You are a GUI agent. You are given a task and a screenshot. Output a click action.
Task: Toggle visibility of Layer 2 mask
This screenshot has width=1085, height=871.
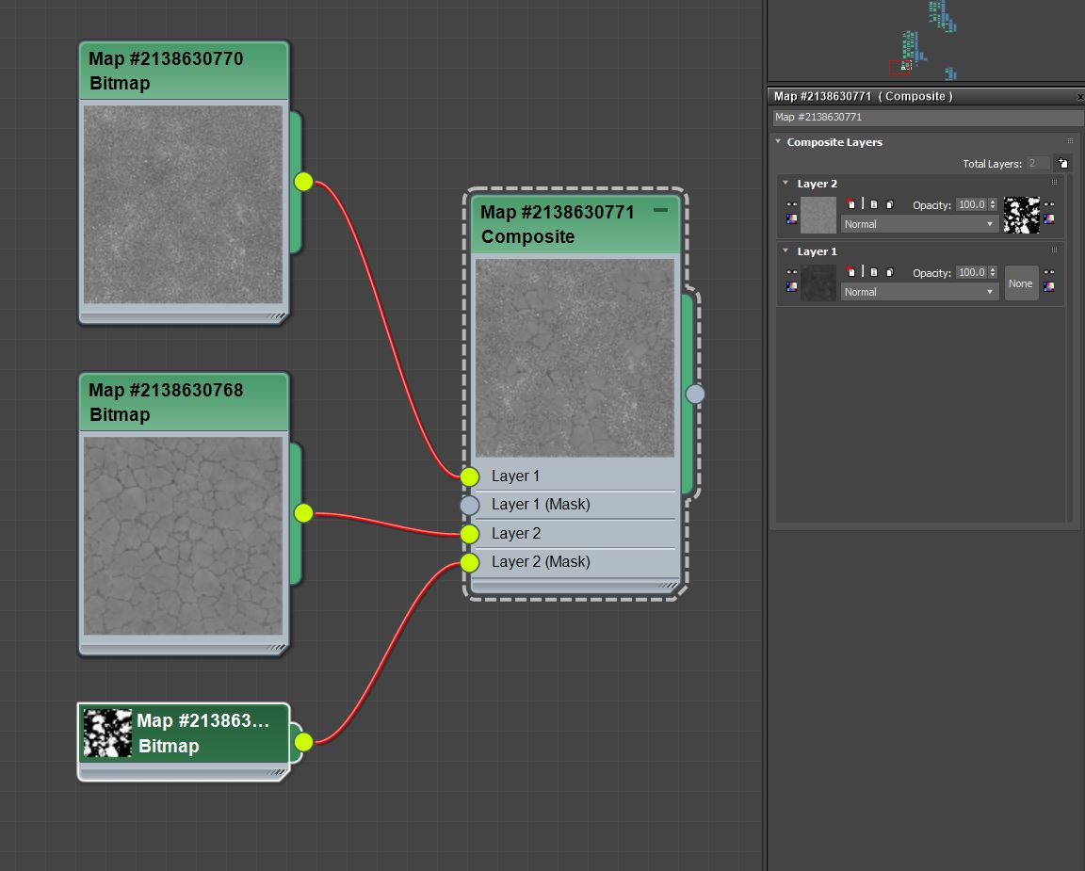coord(1048,204)
